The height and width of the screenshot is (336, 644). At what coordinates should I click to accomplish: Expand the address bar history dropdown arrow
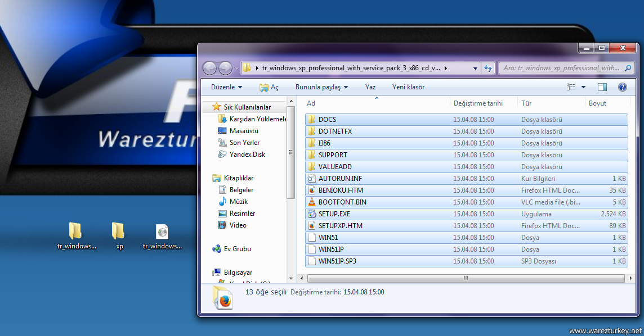(475, 69)
